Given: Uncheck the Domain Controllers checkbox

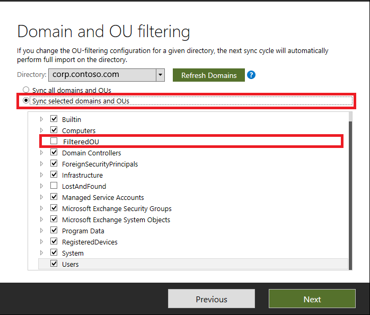Looking at the screenshot, I should click(54, 152).
